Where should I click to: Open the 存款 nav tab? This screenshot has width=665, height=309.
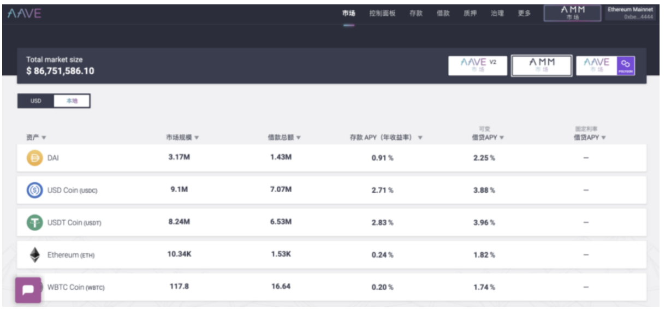click(x=416, y=14)
